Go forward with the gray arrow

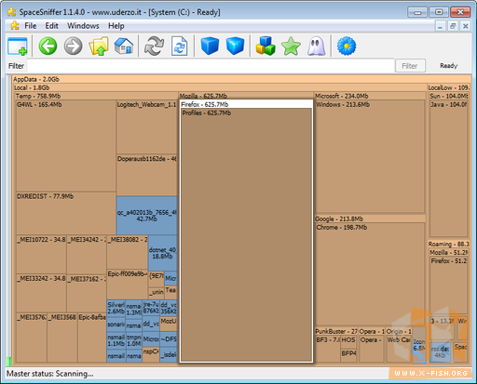[74, 46]
